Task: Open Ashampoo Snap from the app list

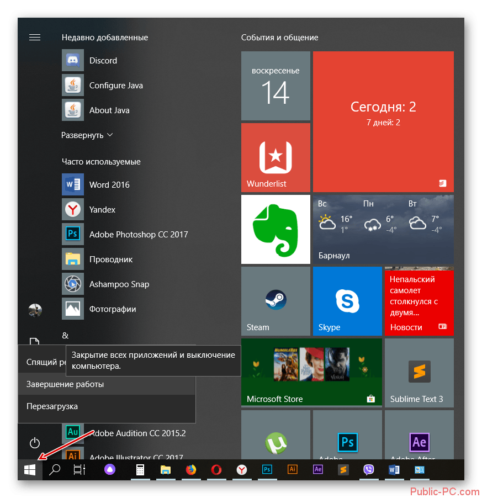Action: (119, 284)
